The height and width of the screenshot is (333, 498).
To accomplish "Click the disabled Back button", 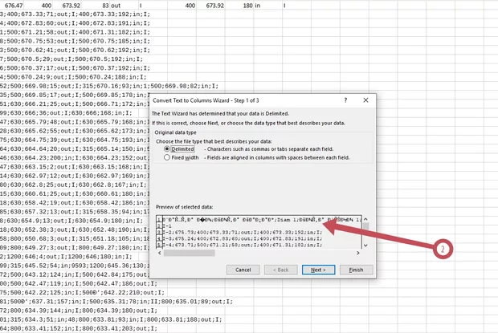I will click(x=281, y=270).
